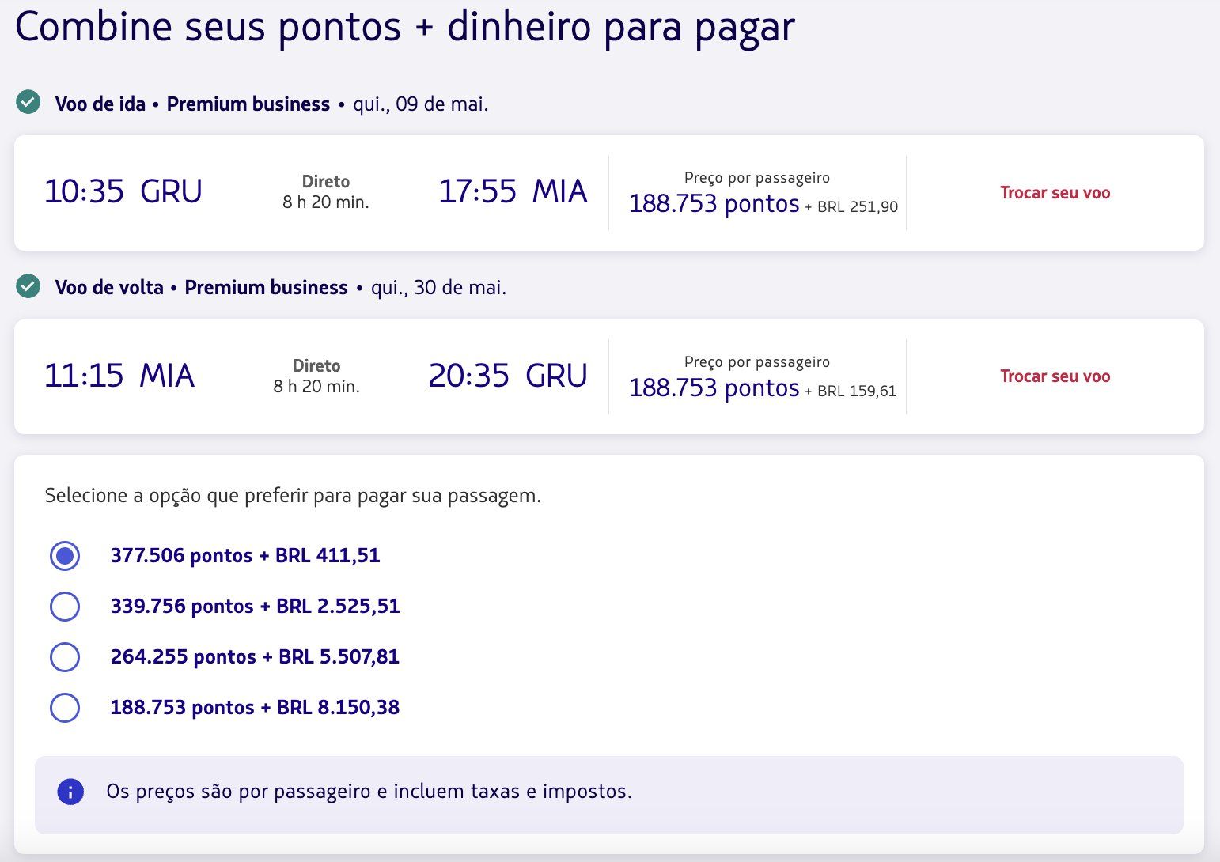This screenshot has width=1220, height=862.
Task: Click the Direto label on the return flight
Action: click(316, 366)
